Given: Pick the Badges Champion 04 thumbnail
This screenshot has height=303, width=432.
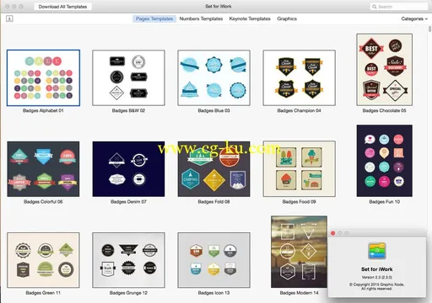Looking at the screenshot, I should [299, 77].
